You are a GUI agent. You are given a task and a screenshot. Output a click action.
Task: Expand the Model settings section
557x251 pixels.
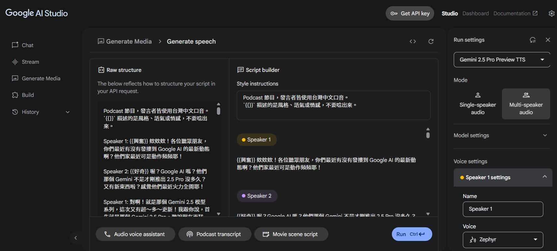[x=502, y=135]
